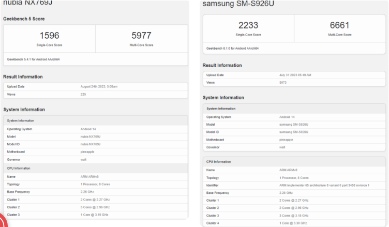Click 'Geekbench 5.4.1 for Android AArch64' text

point(33,59)
